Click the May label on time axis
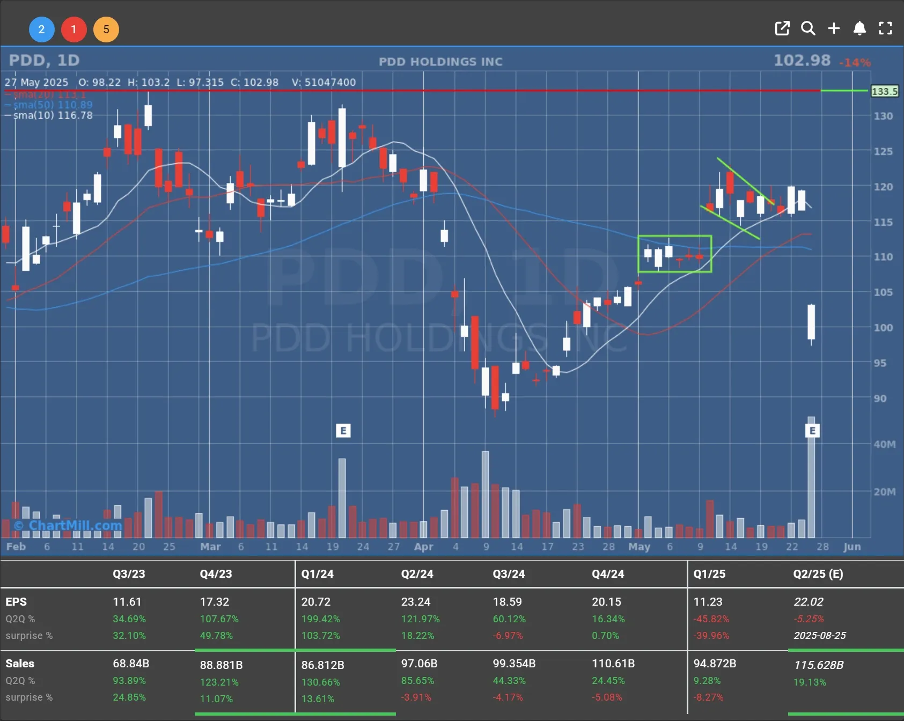Image resolution: width=904 pixels, height=721 pixels. (x=639, y=547)
